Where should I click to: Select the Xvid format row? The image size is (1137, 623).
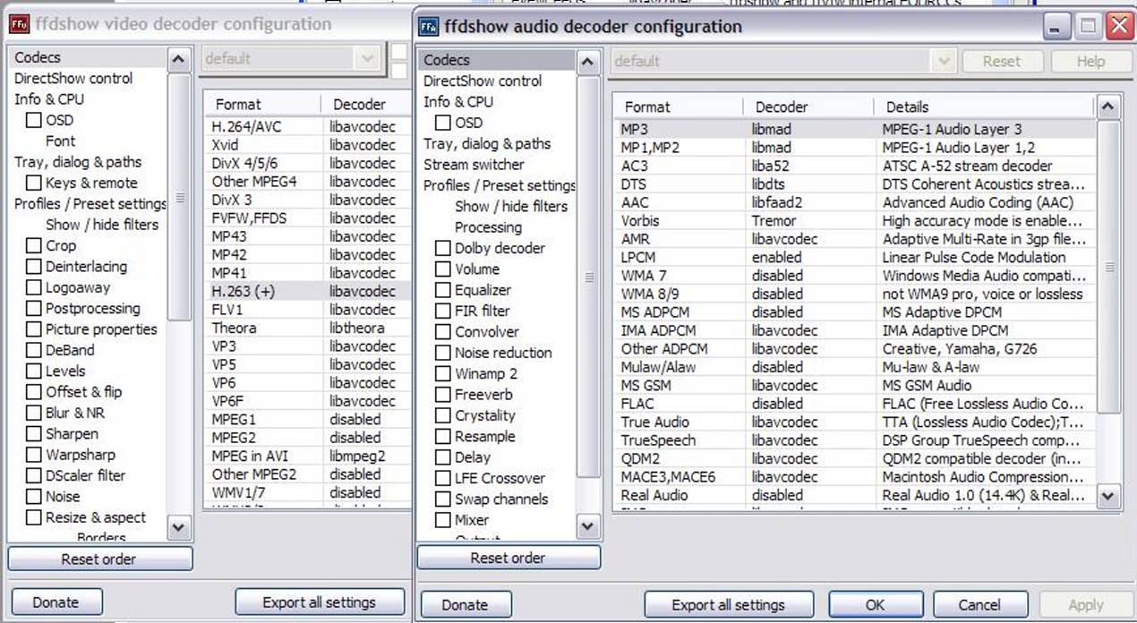(x=308, y=145)
